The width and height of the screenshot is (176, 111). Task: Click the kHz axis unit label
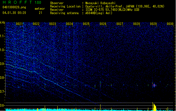[3, 22]
